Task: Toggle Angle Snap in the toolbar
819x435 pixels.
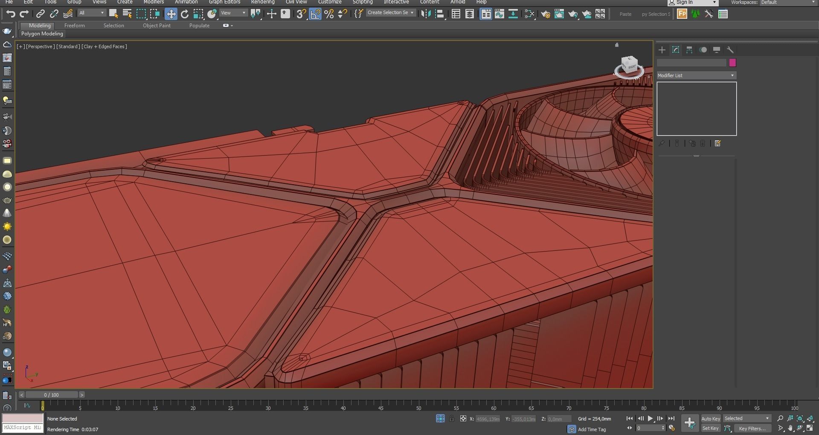Action: coord(315,14)
